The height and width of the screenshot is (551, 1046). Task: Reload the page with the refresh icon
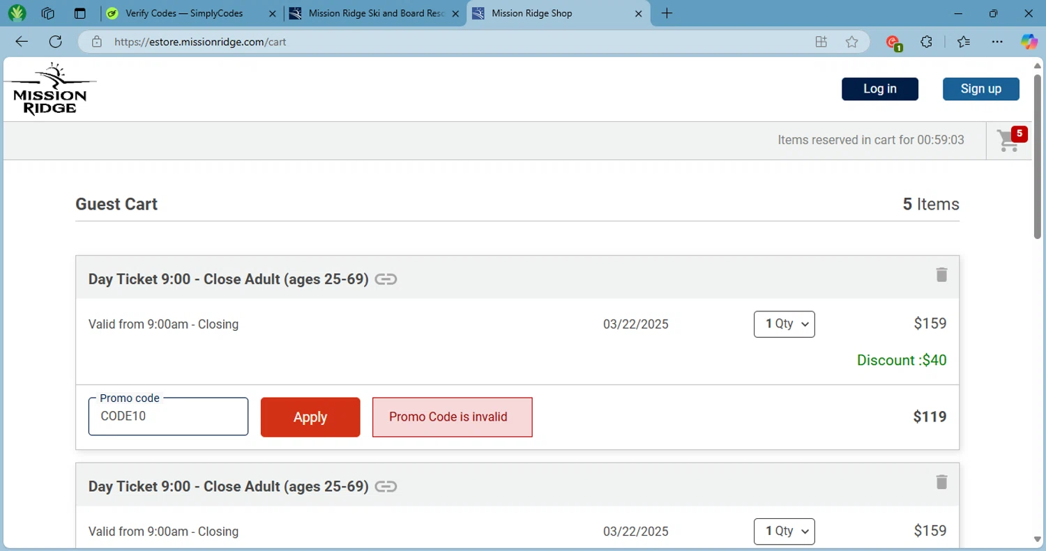[56, 42]
